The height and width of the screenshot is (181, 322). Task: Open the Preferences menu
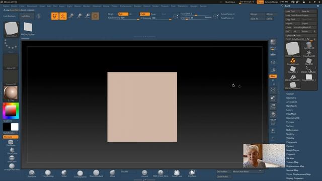tap(126, 6)
